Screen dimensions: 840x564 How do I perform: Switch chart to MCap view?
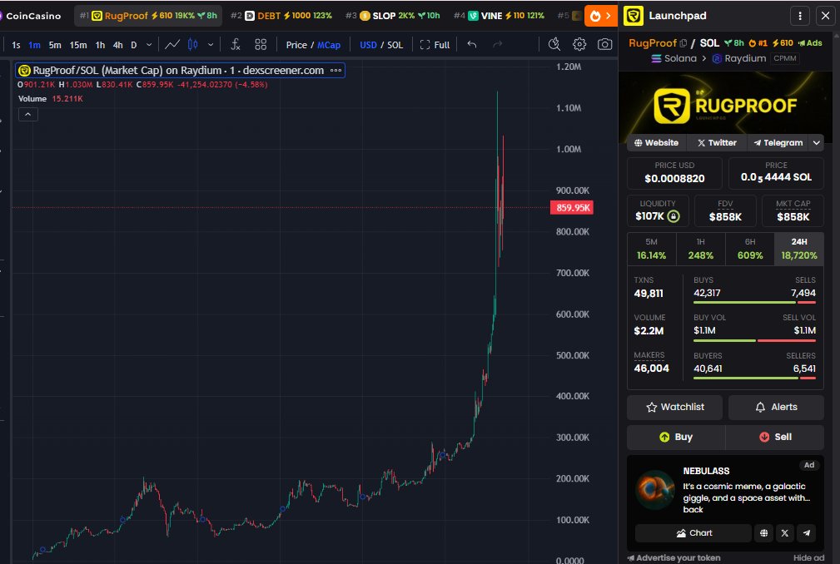(x=328, y=45)
